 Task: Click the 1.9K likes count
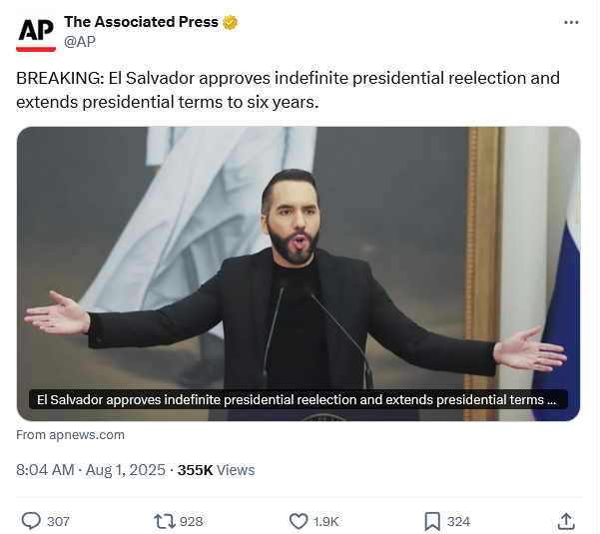[326, 521]
